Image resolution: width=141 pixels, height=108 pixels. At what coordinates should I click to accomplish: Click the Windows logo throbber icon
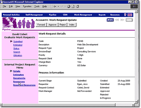[x=134, y=7]
